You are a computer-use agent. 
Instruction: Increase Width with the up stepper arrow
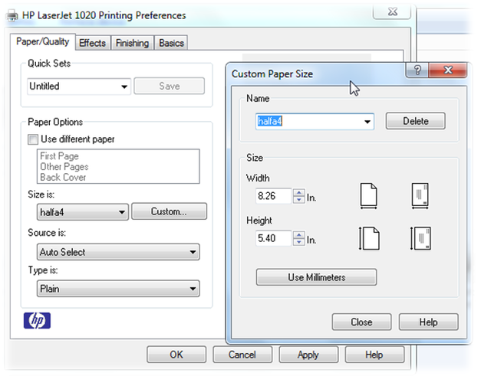[x=298, y=192]
